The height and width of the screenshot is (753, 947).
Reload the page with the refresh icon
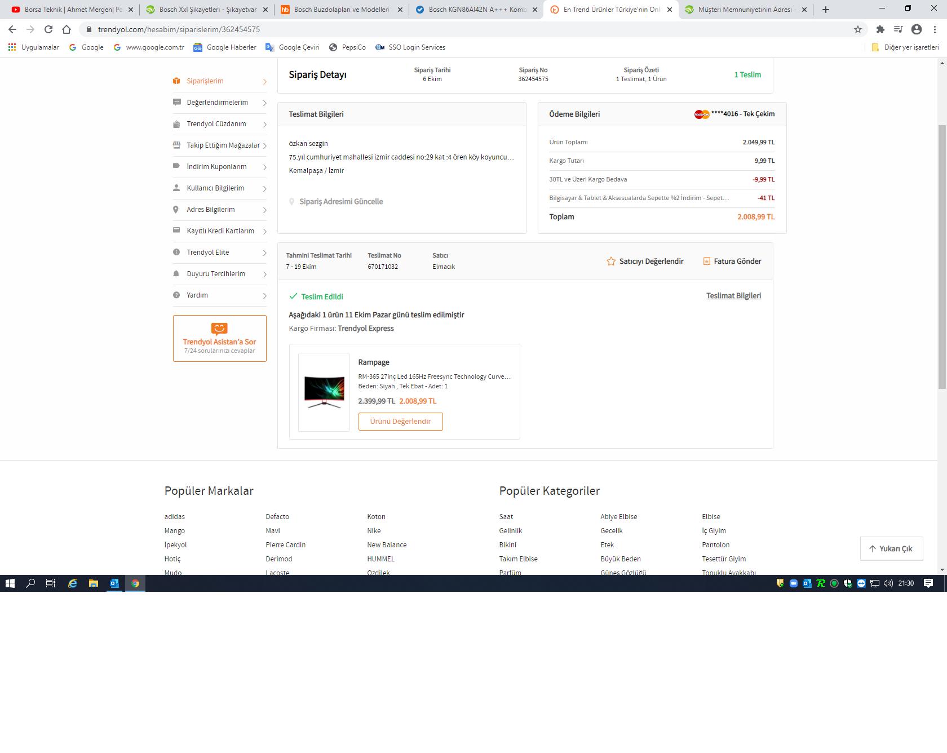(x=48, y=29)
